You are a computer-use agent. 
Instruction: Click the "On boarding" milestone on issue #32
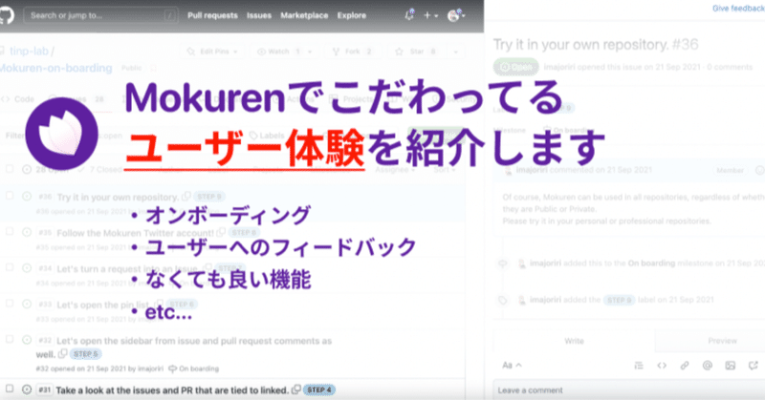(199, 368)
